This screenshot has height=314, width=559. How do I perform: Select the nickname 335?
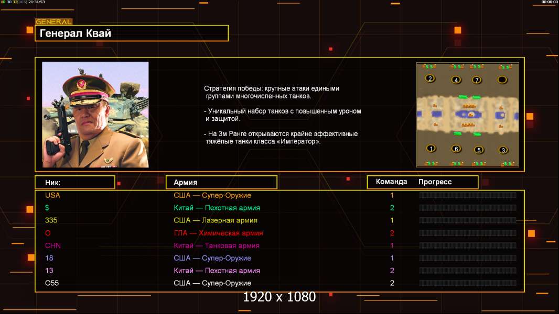(x=51, y=220)
